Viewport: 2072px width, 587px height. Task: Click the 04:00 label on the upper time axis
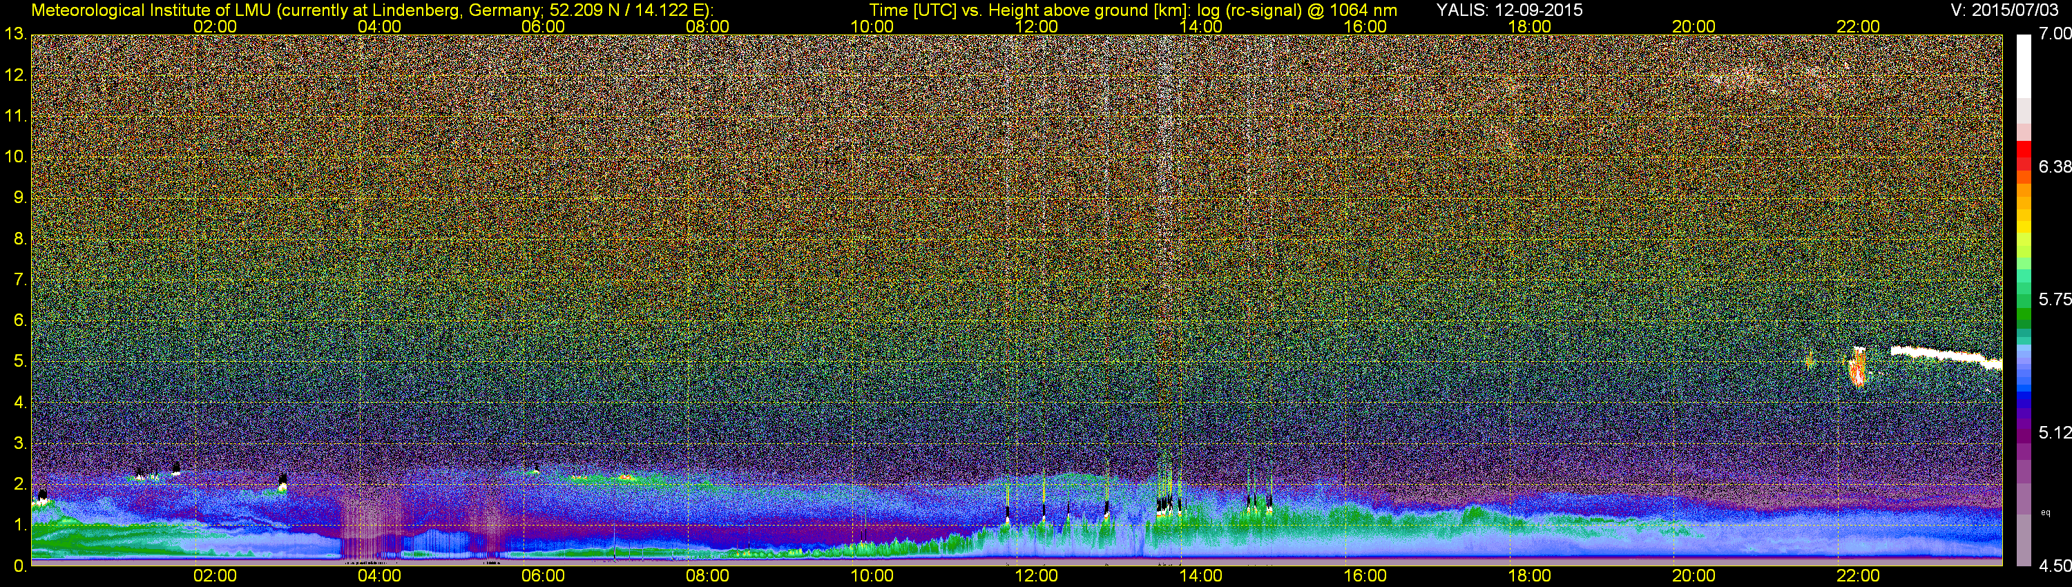coord(380,26)
